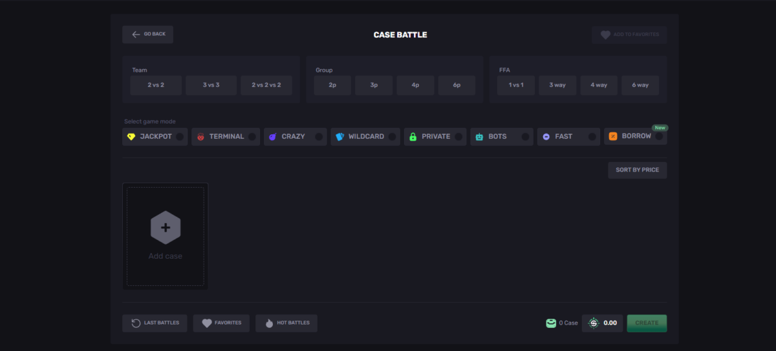Select the 4p Group option
This screenshot has width=776, height=351.
pos(415,85)
